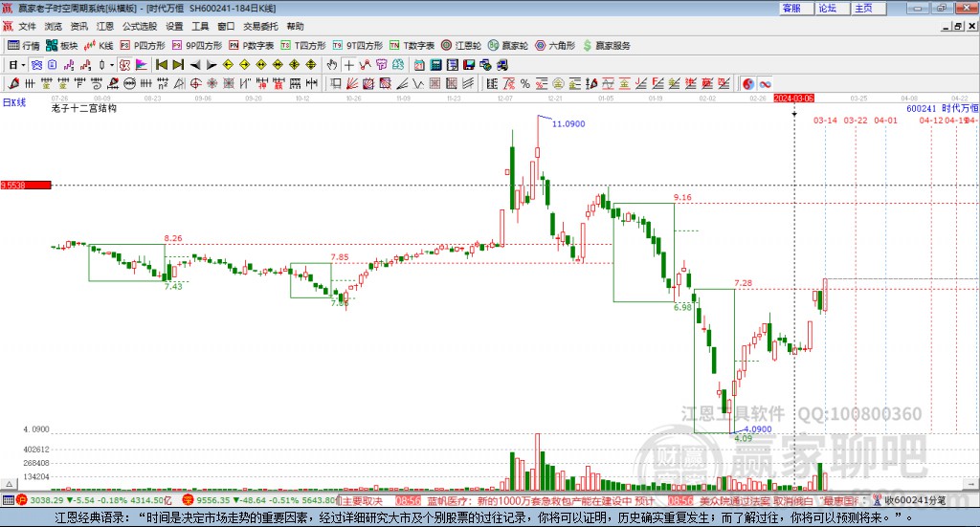Image resolution: width=980 pixels, height=527 pixels.
Task: Open the P四方形 tool
Action: 143,46
